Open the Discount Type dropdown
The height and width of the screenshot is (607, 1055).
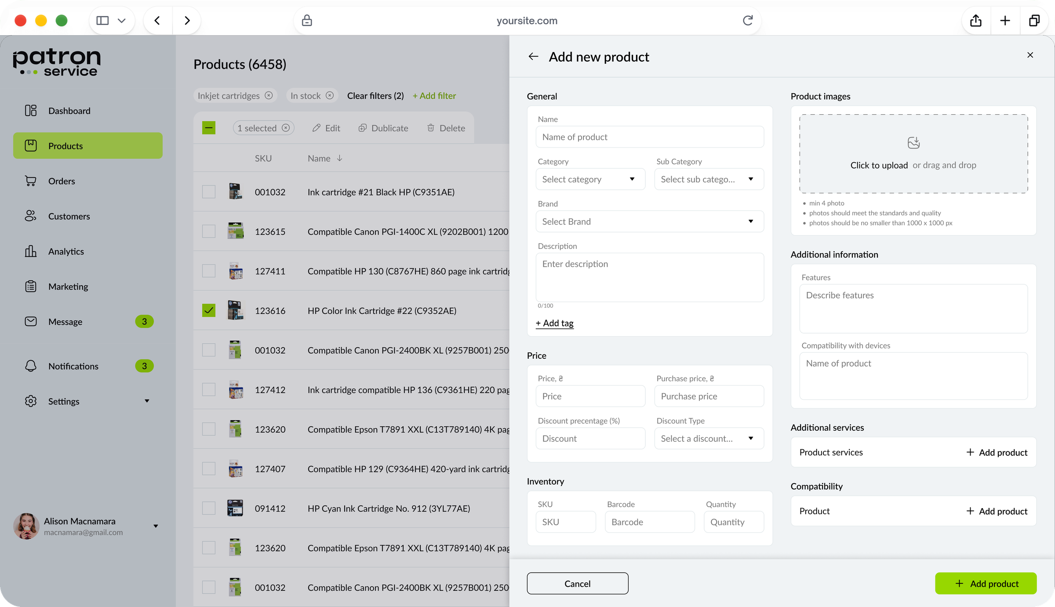coord(709,439)
